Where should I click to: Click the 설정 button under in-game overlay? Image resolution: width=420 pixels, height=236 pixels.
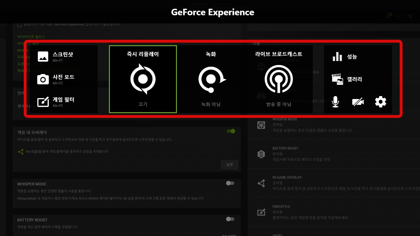[230, 164]
